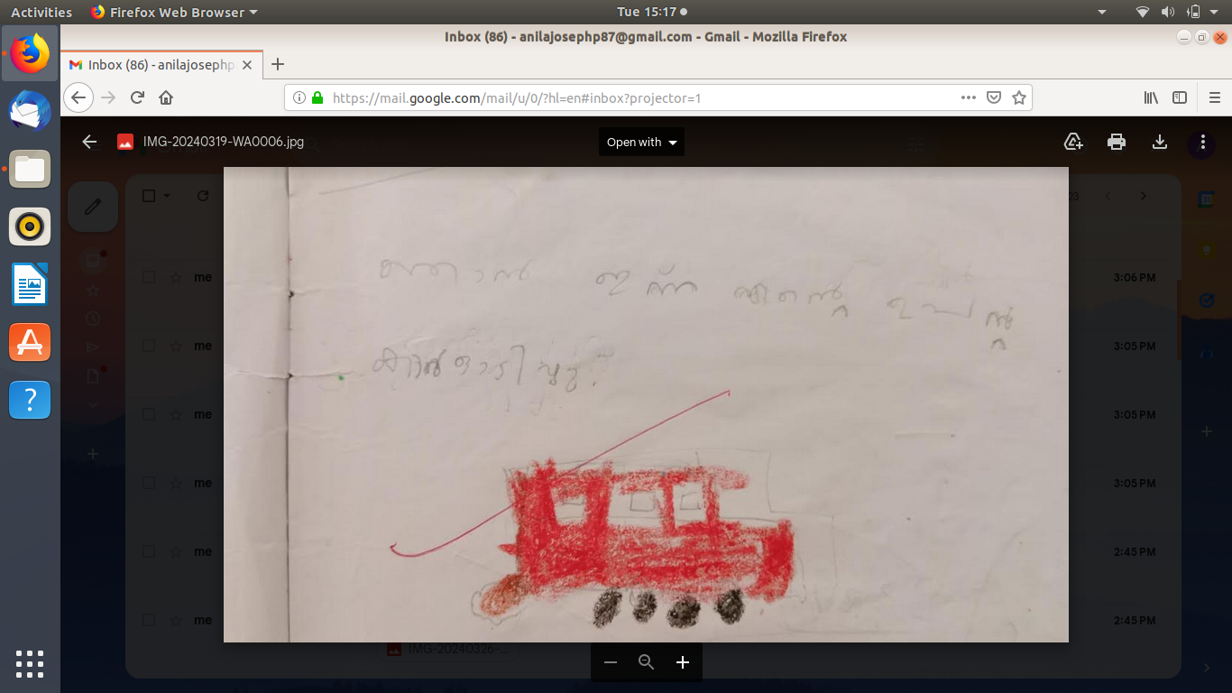Screen dimensions: 1232x693
Task: Expand the Open with dropdown
Action: [x=641, y=142]
